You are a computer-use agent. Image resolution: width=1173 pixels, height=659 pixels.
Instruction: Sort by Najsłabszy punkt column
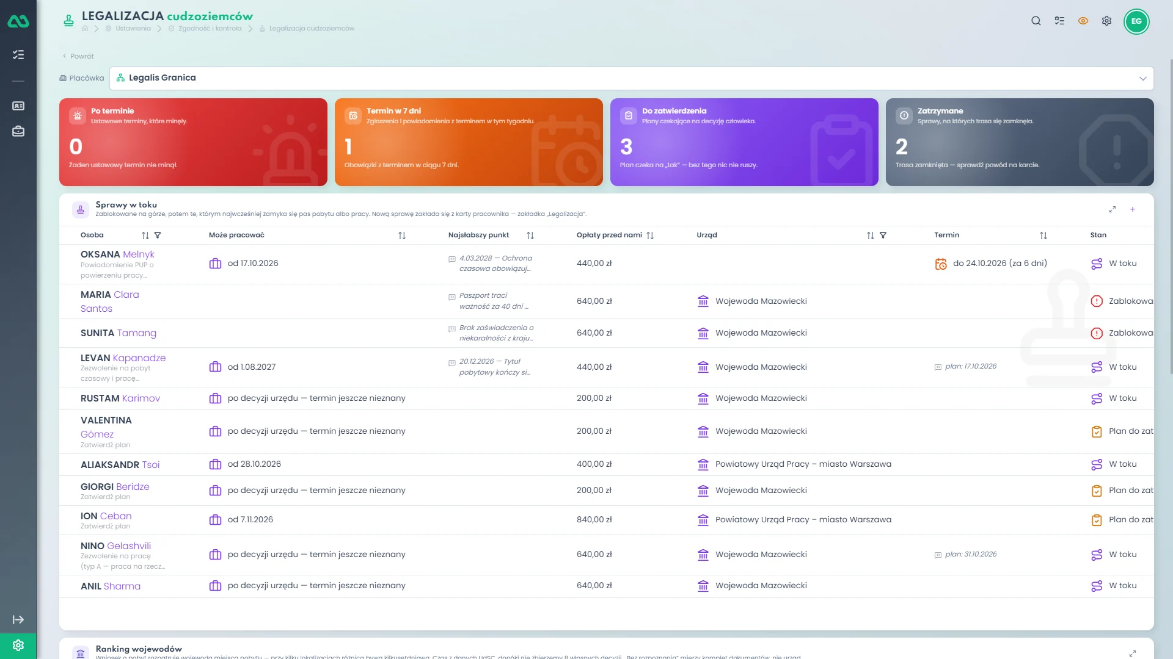point(530,236)
